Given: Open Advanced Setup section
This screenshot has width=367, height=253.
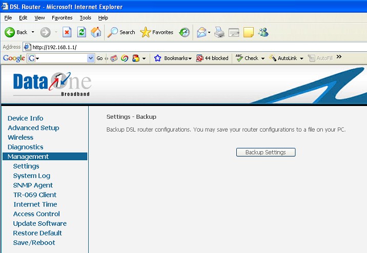Looking at the screenshot, I should coord(33,128).
